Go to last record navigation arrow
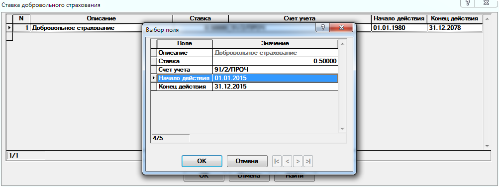 pyautogui.click(x=308, y=161)
